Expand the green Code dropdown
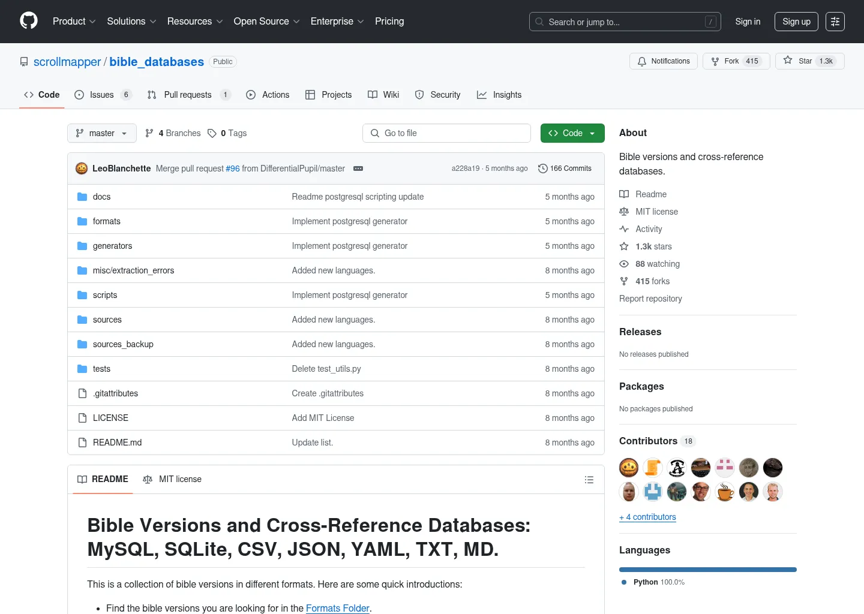Image resolution: width=864 pixels, height=614 pixels. pyautogui.click(x=572, y=133)
